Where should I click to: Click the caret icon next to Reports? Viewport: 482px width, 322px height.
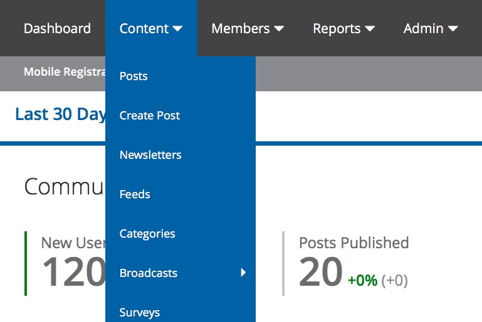click(x=370, y=29)
